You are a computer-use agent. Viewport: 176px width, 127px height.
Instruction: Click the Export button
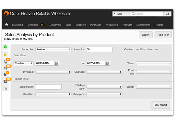(x=146, y=35)
